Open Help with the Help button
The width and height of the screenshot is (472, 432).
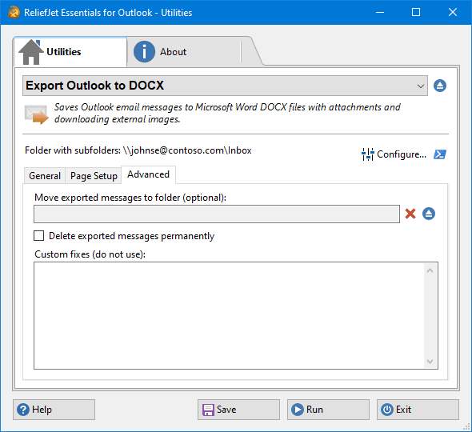[x=54, y=410]
